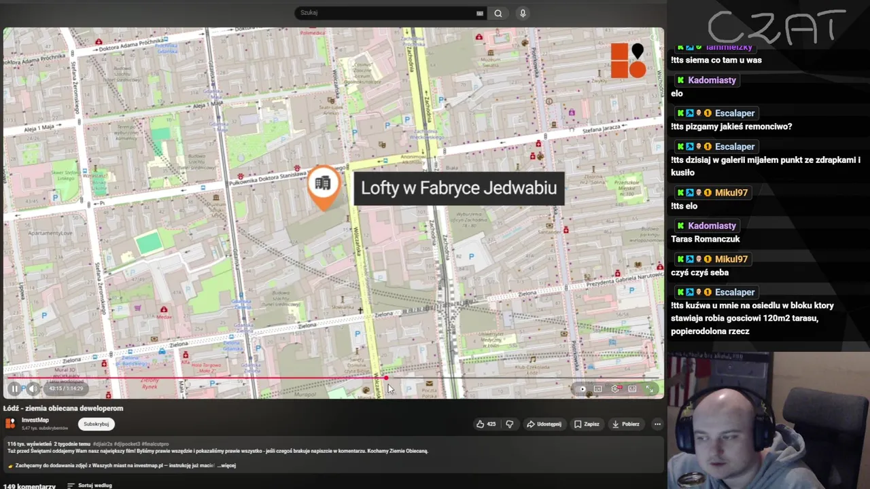Image resolution: width=870 pixels, height=489 pixels.
Task: Click the 149 komentarzy comments count
Action: coord(29,486)
